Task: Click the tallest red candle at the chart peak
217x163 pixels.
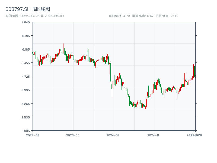Action: pos(63,48)
